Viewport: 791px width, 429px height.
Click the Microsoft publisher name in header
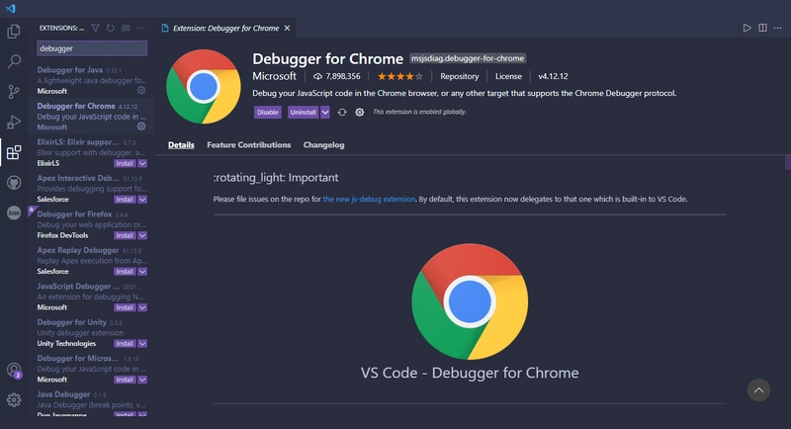click(x=275, y=77)
